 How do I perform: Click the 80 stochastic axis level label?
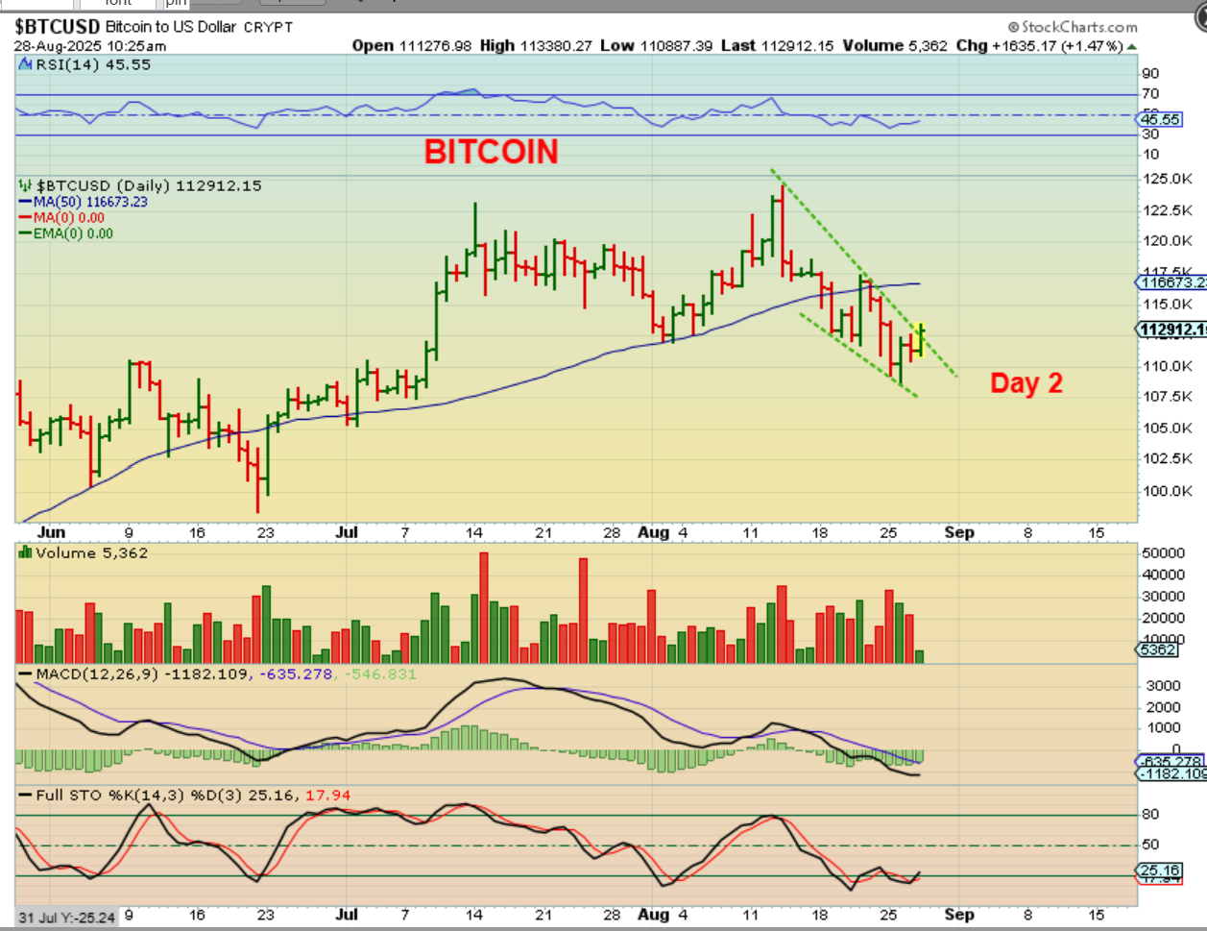click(x=1150, y=814)
